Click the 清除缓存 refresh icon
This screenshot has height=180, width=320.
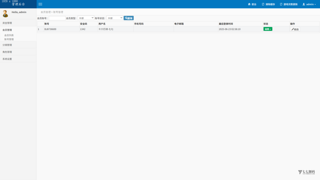click(263, 4)
